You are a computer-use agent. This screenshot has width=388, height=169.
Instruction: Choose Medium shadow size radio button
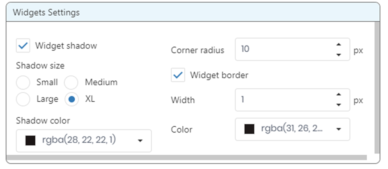tap(71, 82)
